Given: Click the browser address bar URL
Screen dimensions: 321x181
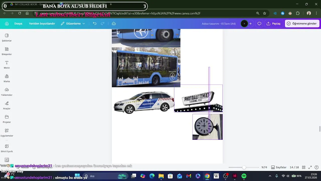Looking at the screenshot, I should point(120,13).
